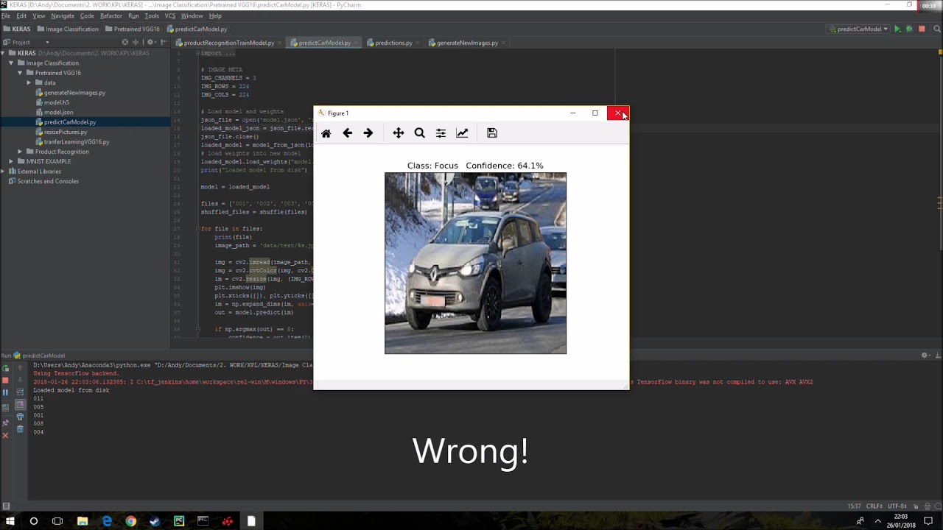Screen dimensions: 943x530
Task: Reset the Figure 1 view with Home
Action: coord(326,133)
